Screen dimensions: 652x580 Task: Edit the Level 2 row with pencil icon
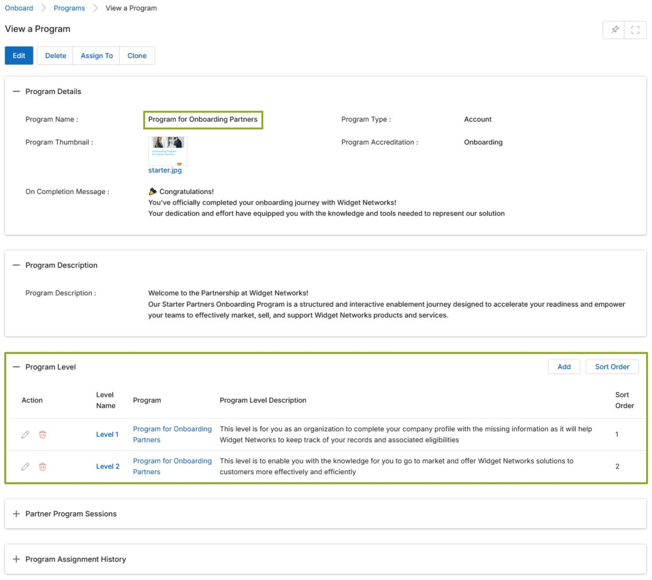click(25, 467)
